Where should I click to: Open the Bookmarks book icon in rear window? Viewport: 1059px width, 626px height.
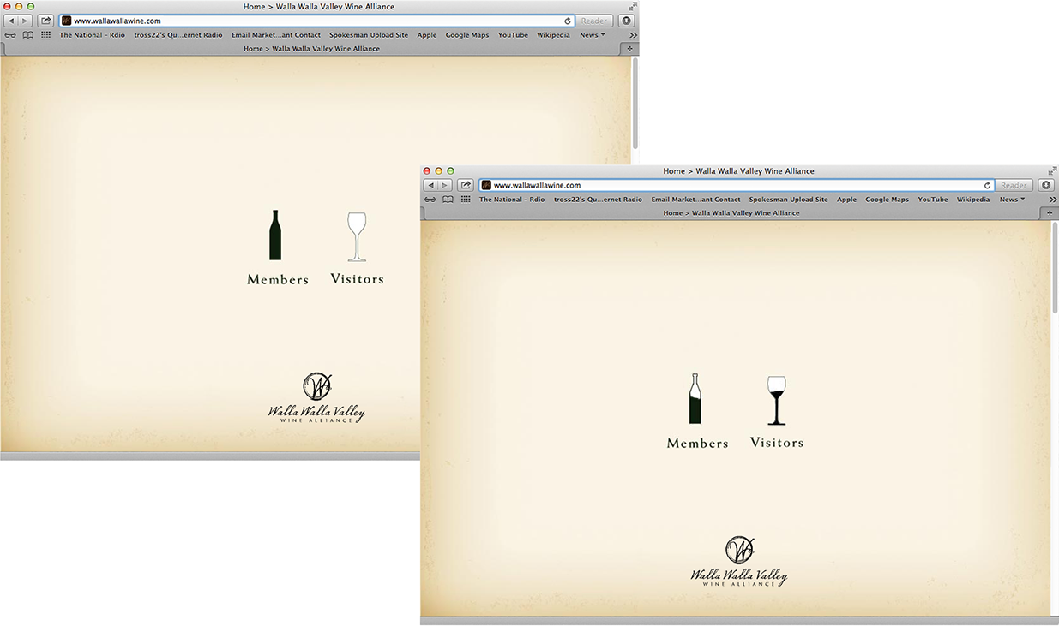(x=28, y=35)
